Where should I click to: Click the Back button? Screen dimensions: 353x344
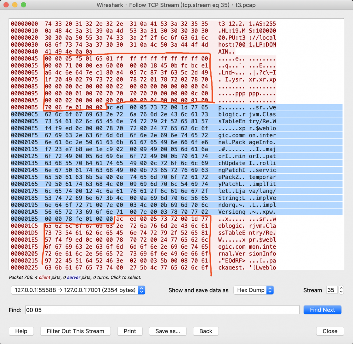click(x=206, y=331)
